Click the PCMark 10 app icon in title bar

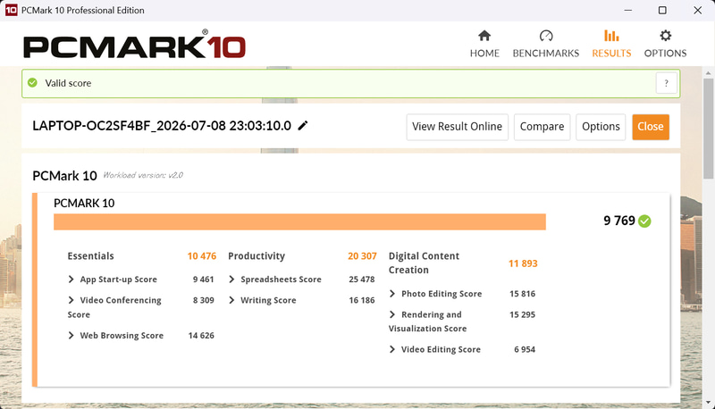11,10
